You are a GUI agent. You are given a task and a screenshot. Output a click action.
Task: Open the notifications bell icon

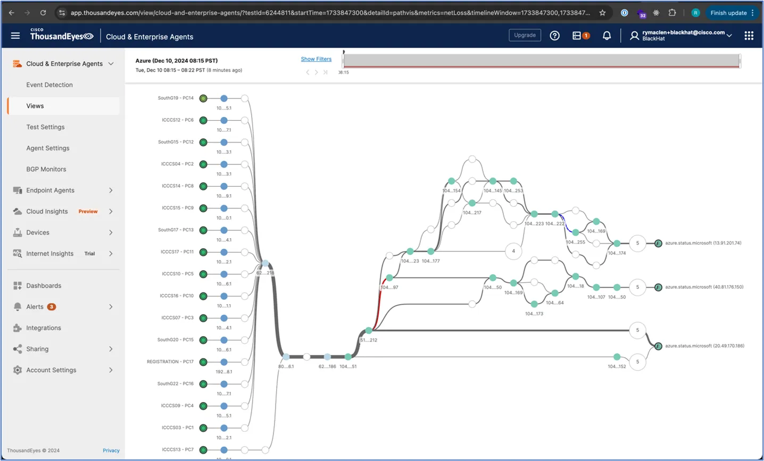click(607, 36)
